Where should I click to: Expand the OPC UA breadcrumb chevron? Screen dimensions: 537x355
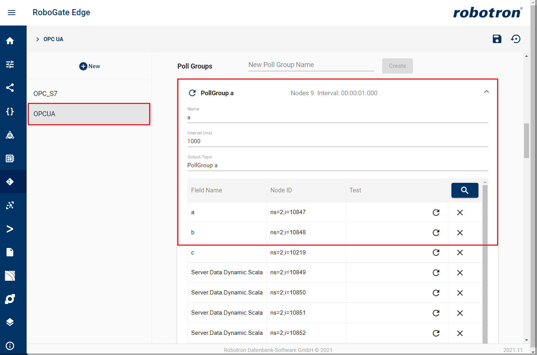click(x=37, y=39)
